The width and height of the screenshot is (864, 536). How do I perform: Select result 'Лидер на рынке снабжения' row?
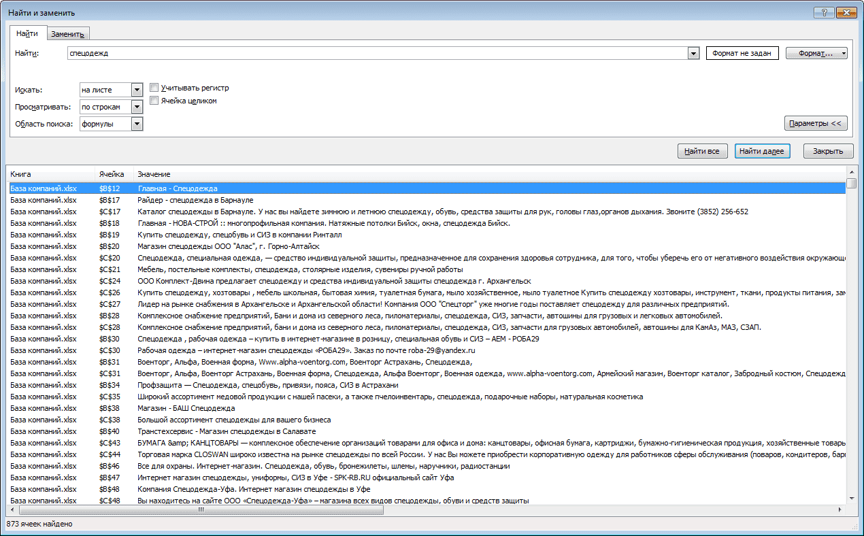tap(427, 304)
